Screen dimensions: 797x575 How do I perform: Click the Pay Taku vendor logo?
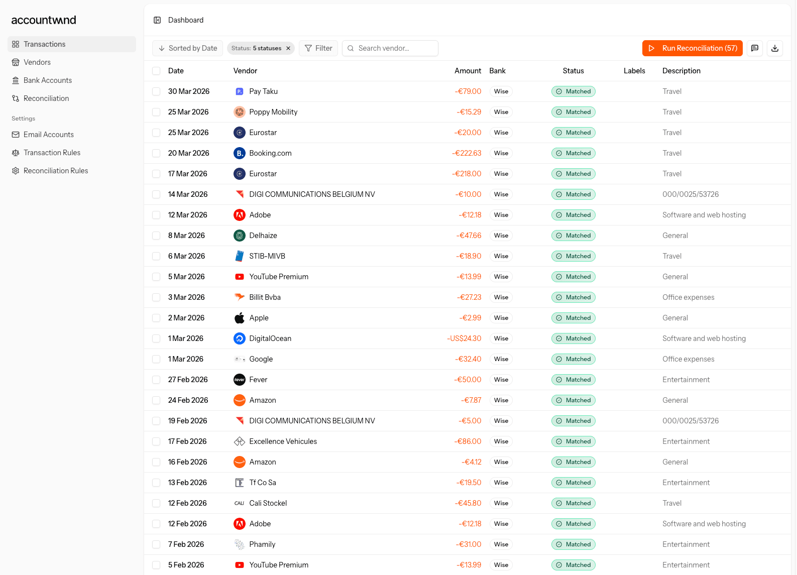[x=240, y=91]
